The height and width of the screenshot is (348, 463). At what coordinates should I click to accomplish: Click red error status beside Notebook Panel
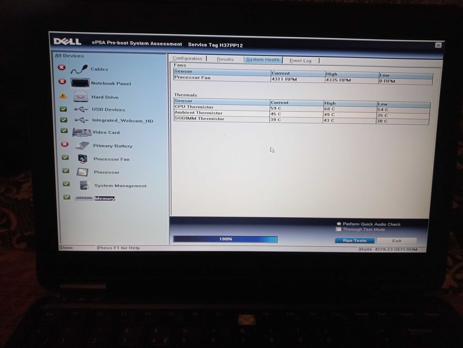(x=62, y=81)
